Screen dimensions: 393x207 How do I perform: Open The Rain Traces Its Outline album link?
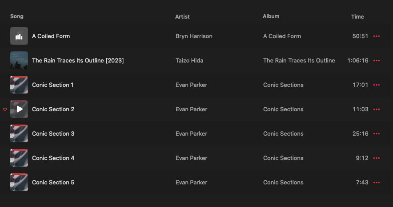click(x=299, y=61)
